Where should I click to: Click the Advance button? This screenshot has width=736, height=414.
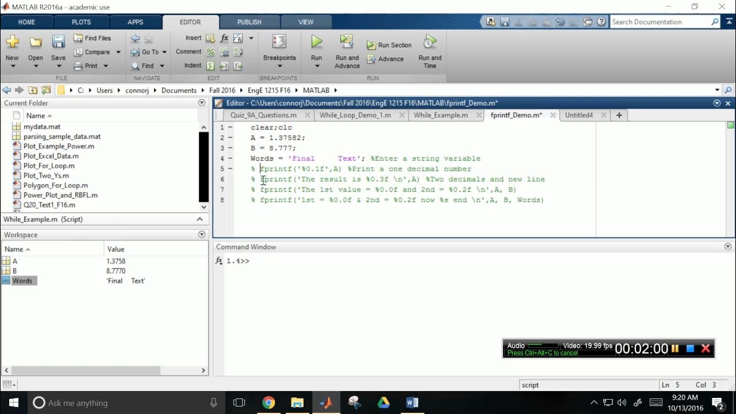click(385, 59)
